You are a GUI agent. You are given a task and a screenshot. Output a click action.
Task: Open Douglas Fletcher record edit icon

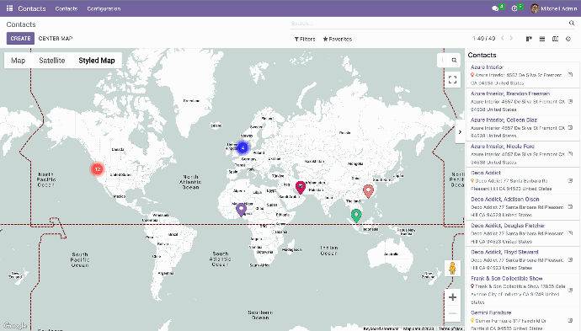tap(570, 233)
